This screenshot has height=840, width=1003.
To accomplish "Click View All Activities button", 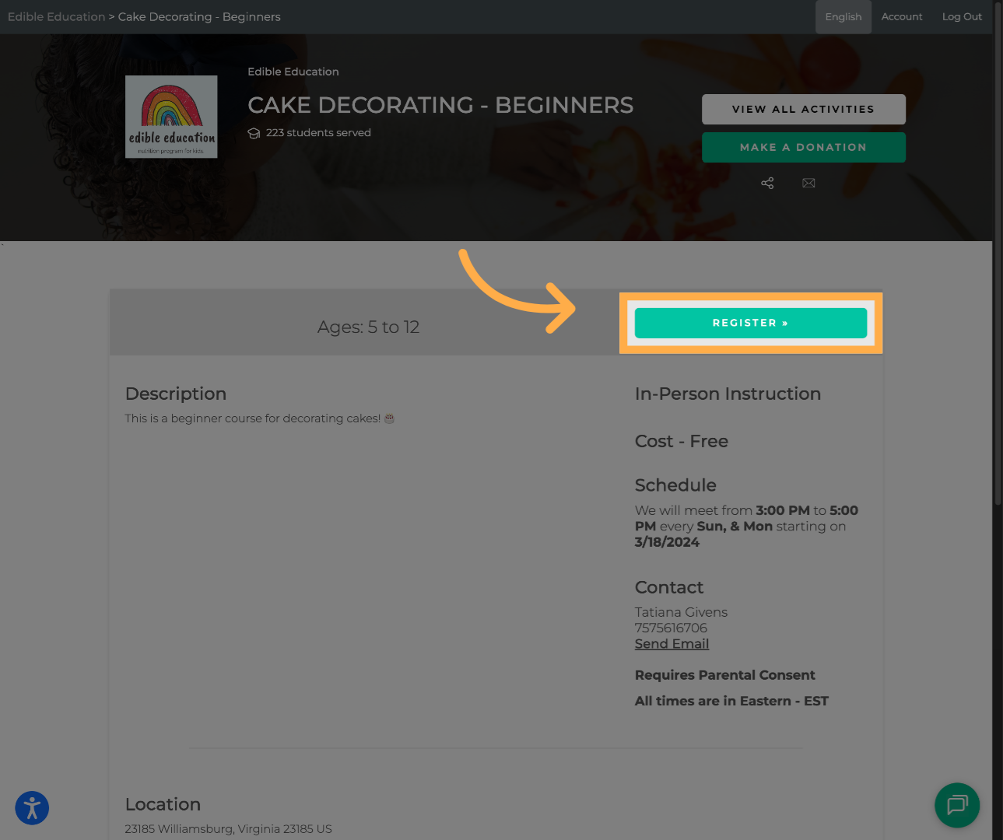I will (x=803, y=109).
